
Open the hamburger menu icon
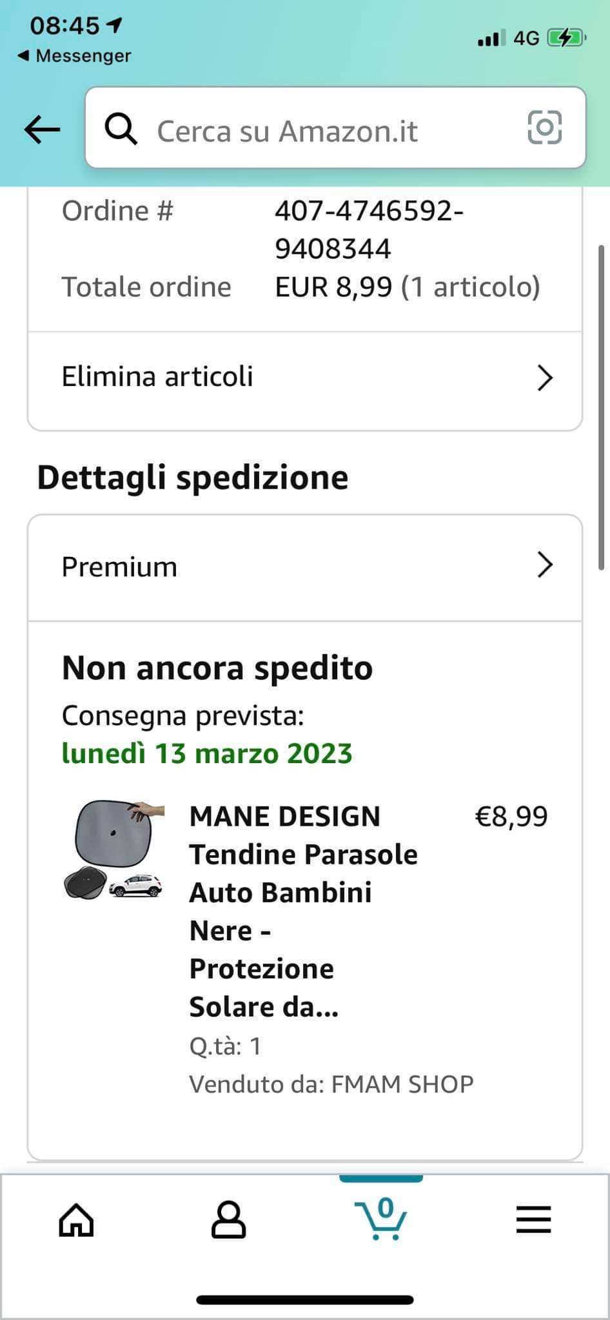(x=533, y=1219)
